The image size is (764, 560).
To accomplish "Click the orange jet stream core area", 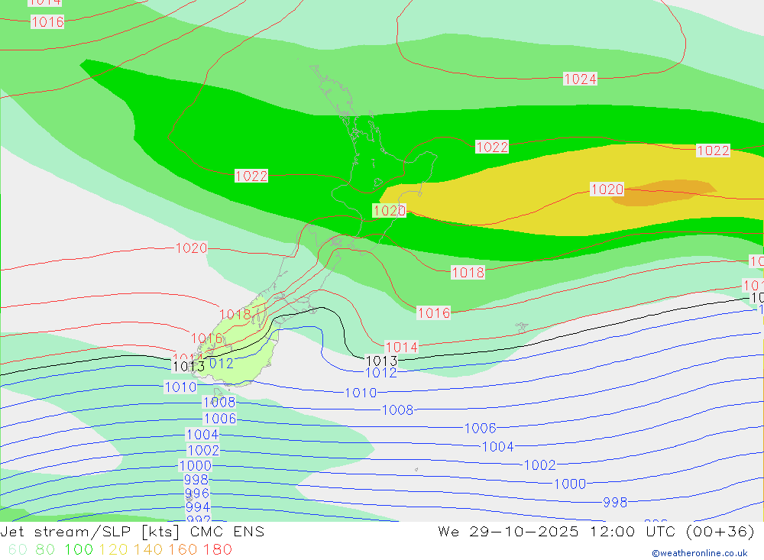I will (x=662, y=193).
